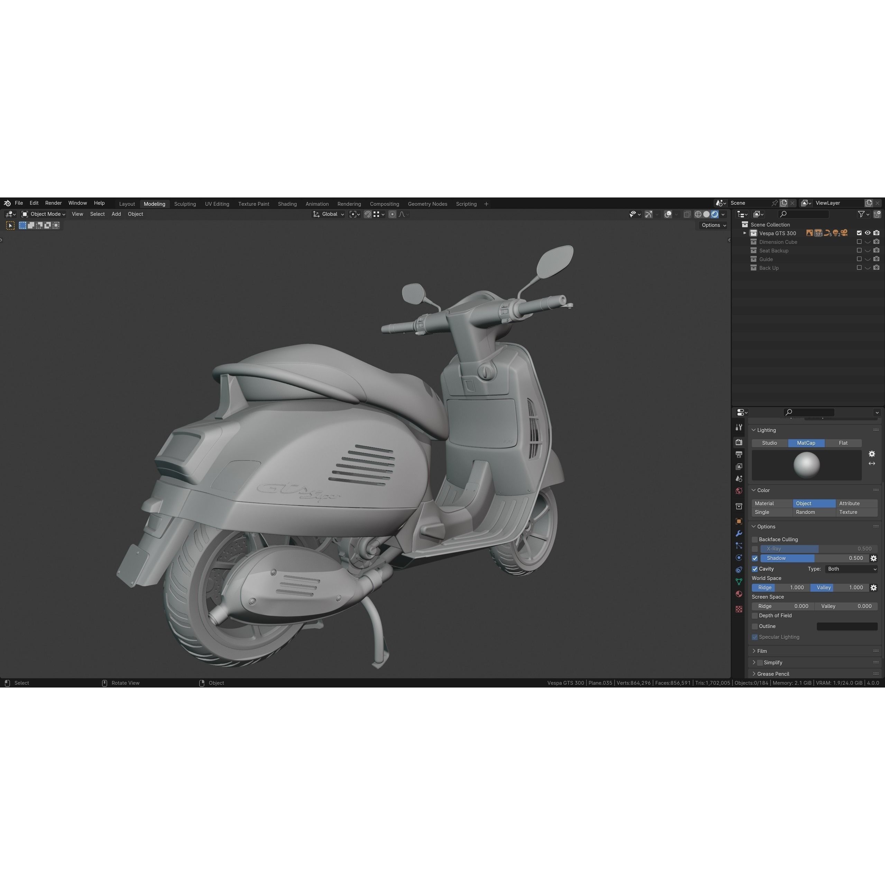Open the Object properties tab icon
885x885 pixels.
click(x=739, y=521)
